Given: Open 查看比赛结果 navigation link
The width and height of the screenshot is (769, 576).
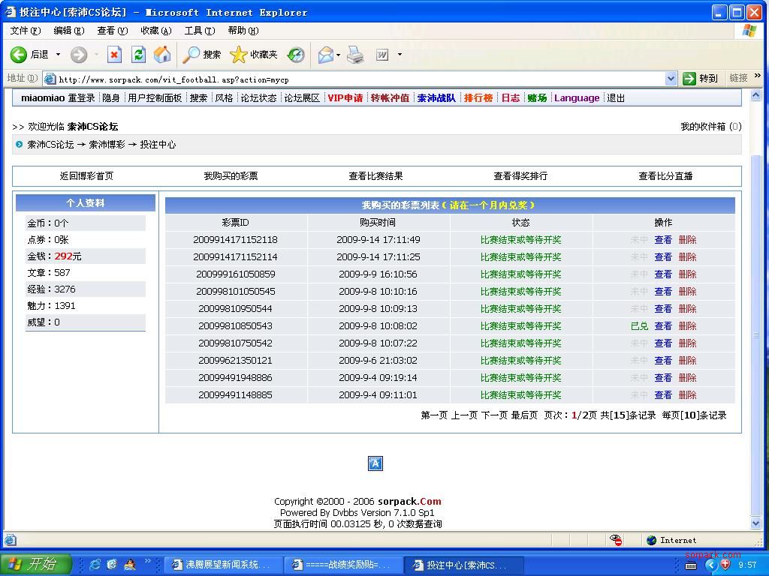Looking at the screenshot, I should [375, 176].
